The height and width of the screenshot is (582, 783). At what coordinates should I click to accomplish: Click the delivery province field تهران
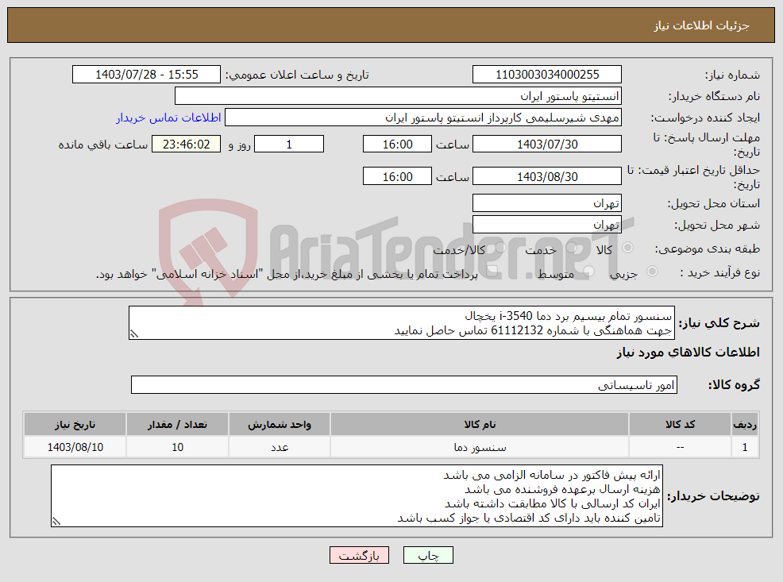(x=547, y=203)
